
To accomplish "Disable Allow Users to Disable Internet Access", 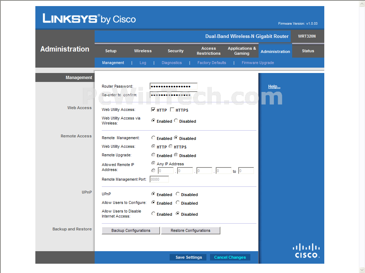I will [177, 214].
